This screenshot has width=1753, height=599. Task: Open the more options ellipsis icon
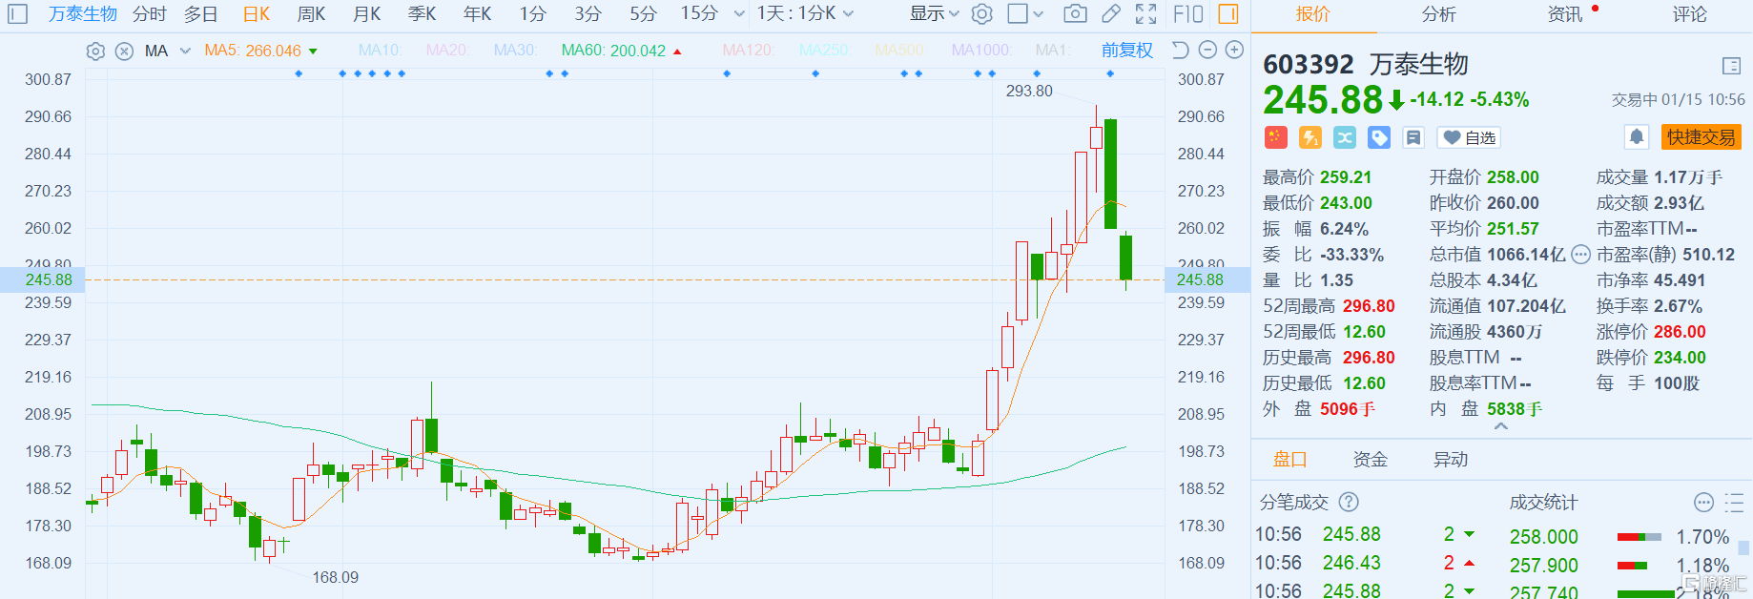1703,503
